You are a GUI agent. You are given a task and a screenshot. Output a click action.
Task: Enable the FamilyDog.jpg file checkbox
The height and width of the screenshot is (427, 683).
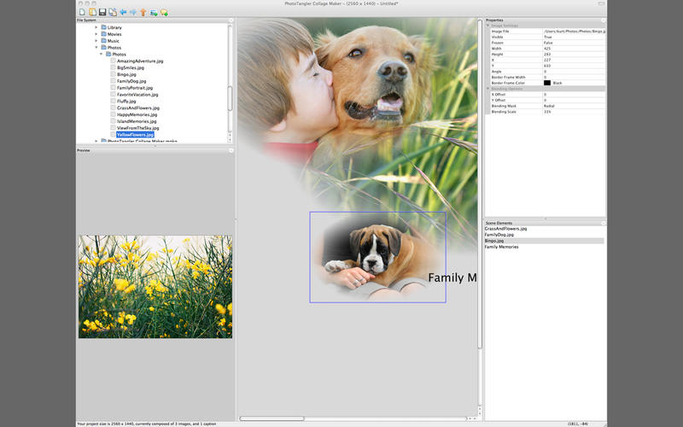(112, 81)
